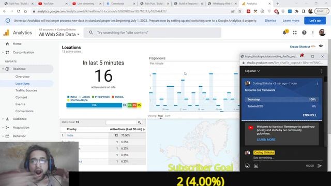Screen dimensions: 331x186
Task: Open live chat options three-dot menu
Action: pos(321,71)
